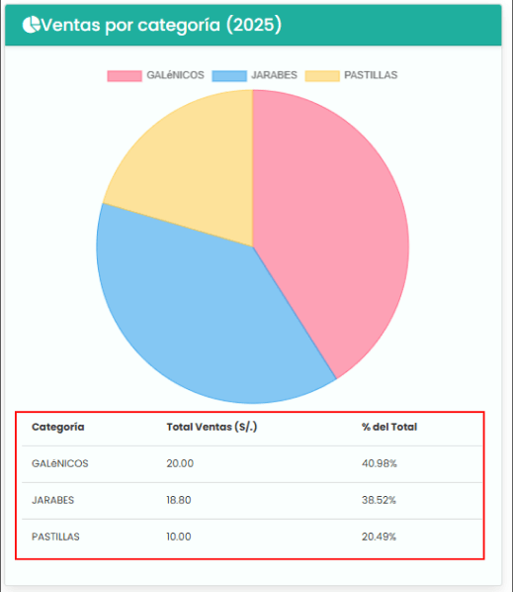This screenshot has height=592, width=513.
Task: Click the 'Ventas por categoría (2025)' title
Action: (161, 26)
